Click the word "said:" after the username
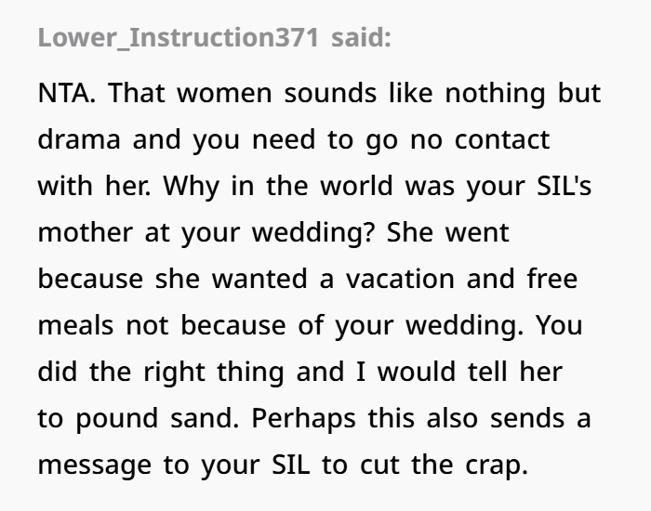651x511 pixels. [x=361, y=38]
